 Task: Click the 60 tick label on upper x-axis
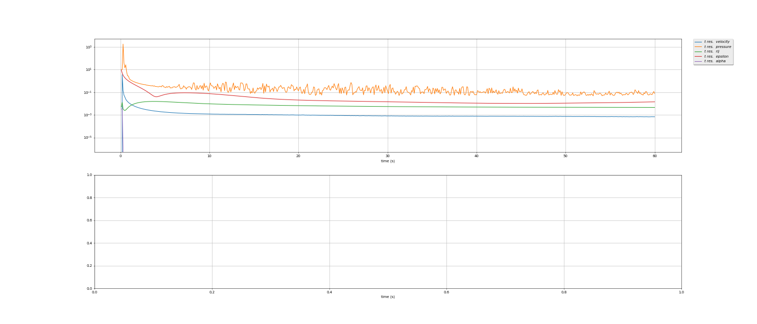pos(654,156)
